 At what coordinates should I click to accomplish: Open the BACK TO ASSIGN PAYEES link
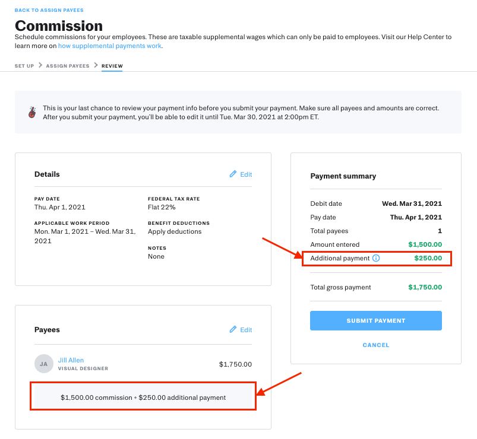click(49, 10)
